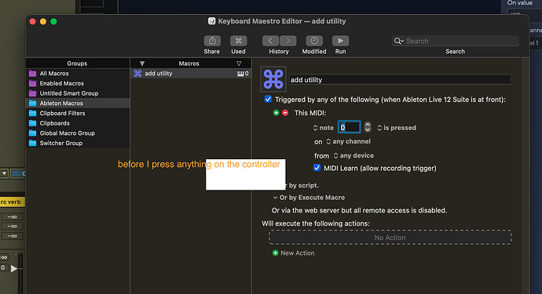Screen dimensions: 542x294
Task: Click the MIDI note number field
Action: coord(349,127)
